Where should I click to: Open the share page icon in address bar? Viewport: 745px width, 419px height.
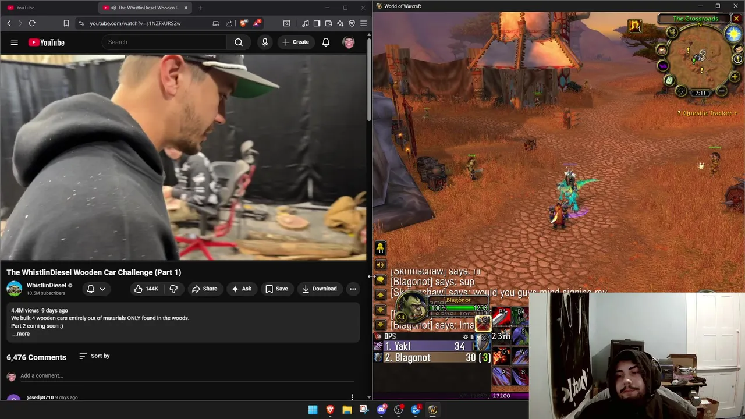pos(229,23)
